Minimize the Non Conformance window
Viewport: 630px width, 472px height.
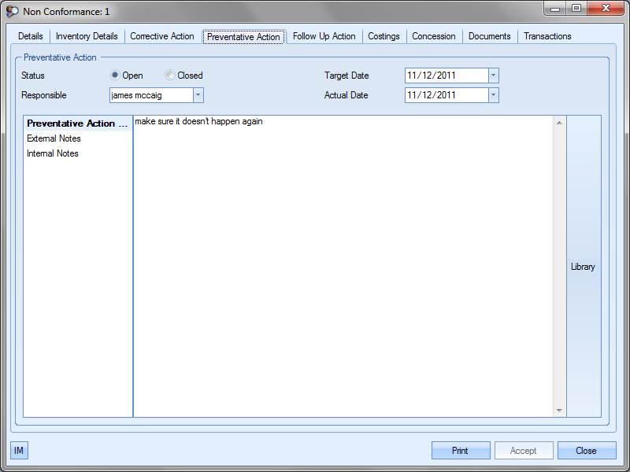[555, 9]
